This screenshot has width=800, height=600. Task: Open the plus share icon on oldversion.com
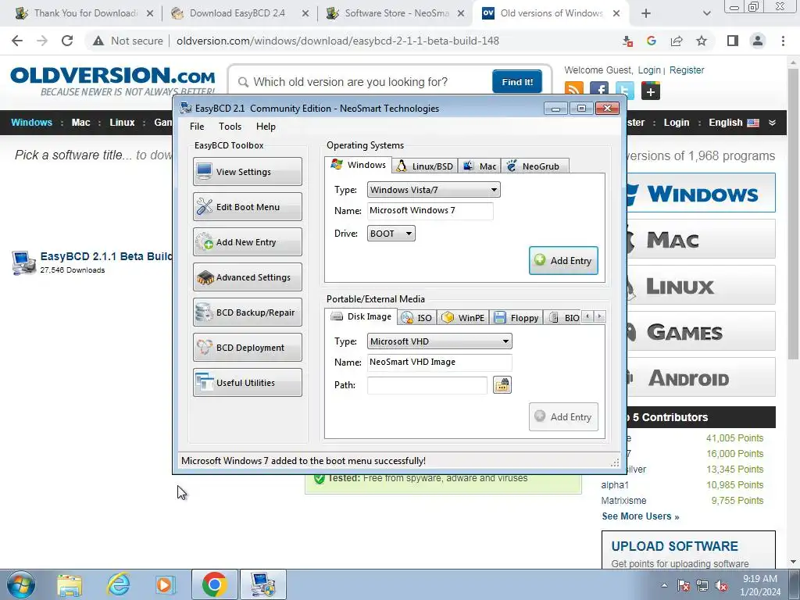click(x=651, y=91)
